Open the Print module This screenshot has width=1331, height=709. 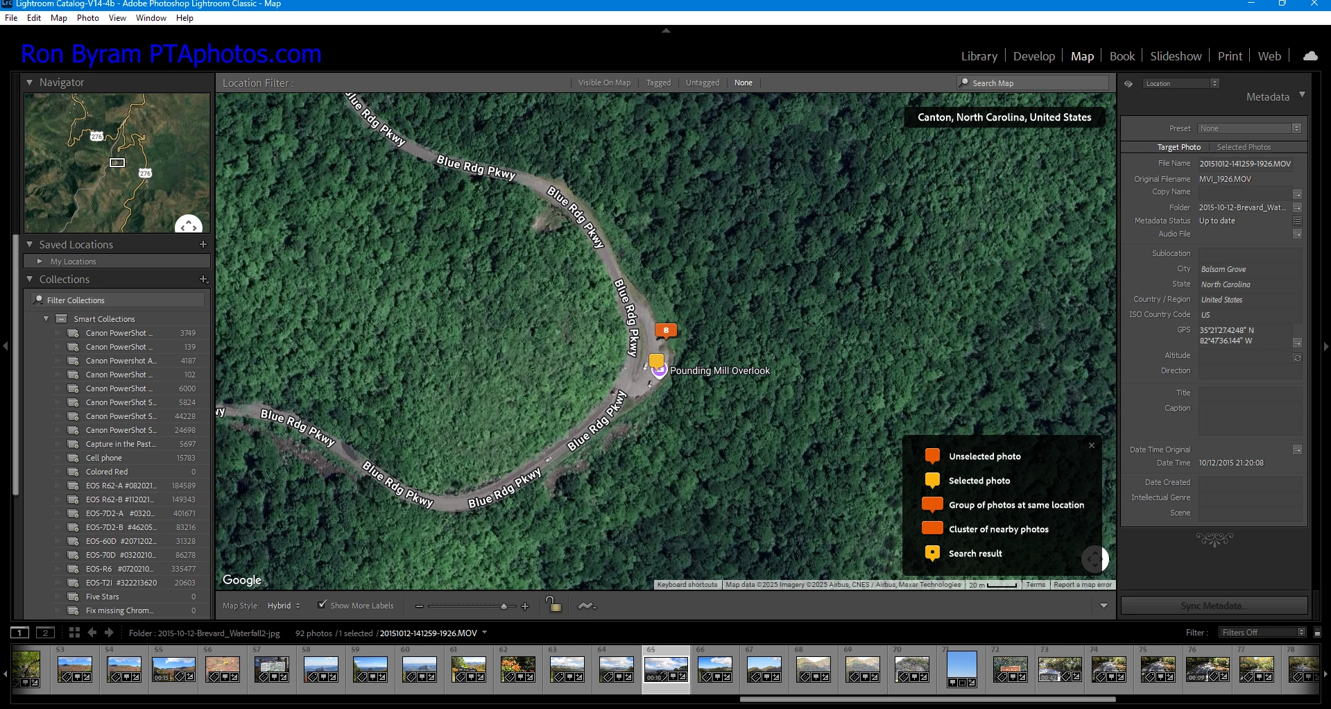pos(1230,56)
